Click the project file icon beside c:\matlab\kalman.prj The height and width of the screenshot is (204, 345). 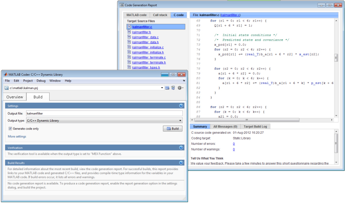pyautogui.click(x=7, y=88)
